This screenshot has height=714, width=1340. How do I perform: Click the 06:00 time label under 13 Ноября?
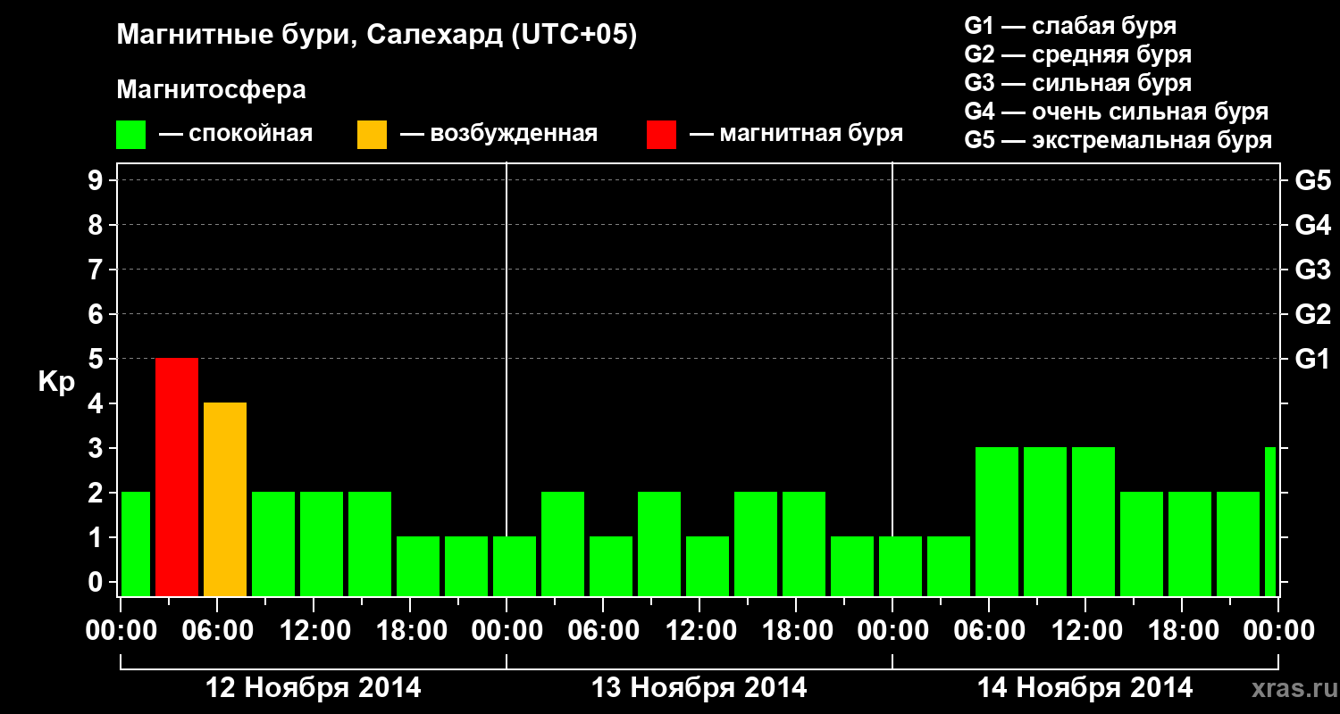click(x=603, y=630)
